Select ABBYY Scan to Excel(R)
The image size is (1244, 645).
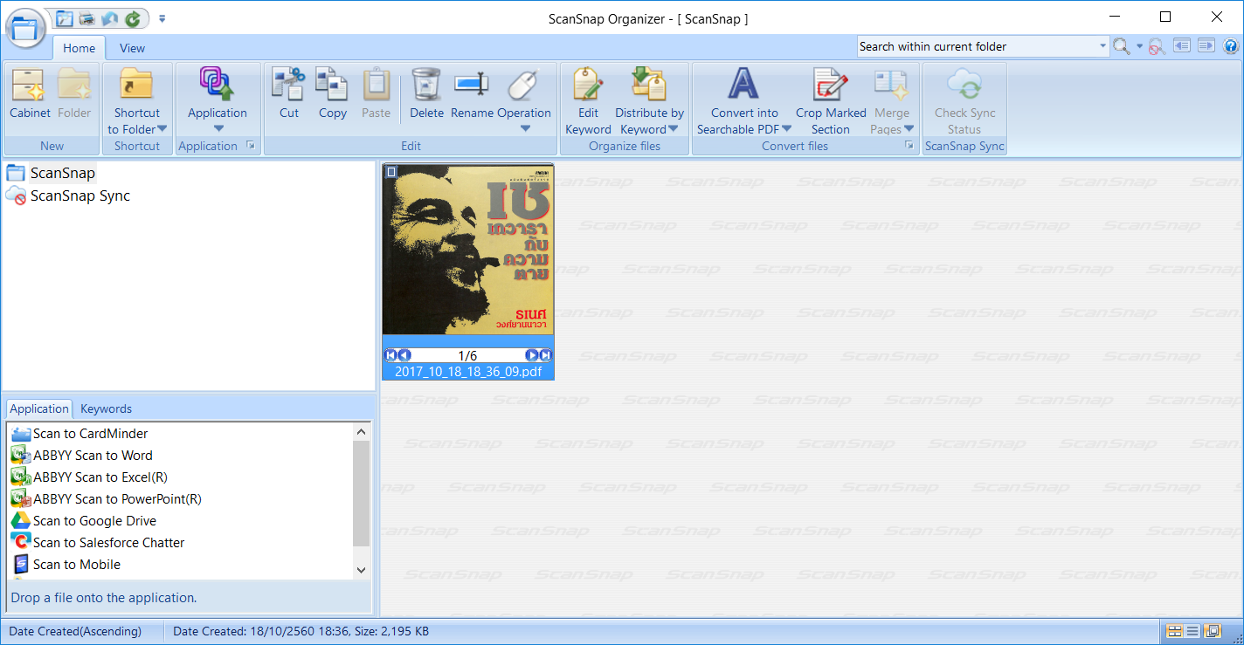(x=100, y=477)
